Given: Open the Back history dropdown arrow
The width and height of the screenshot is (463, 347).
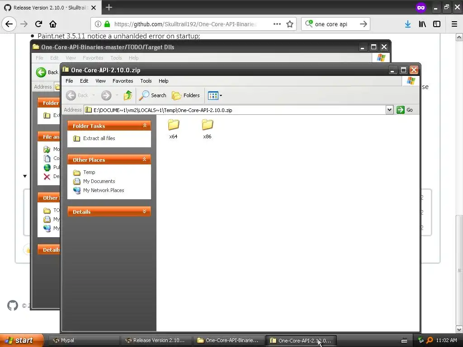Looking at the screenshot, I should tap(94, 95).
